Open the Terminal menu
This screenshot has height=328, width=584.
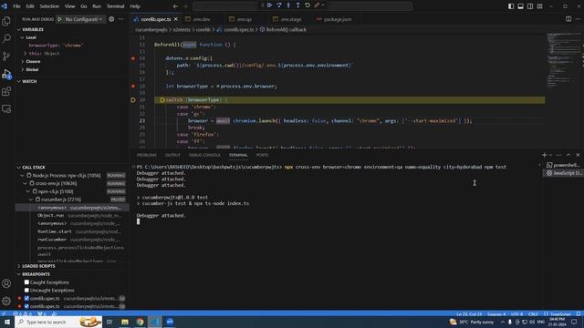(116, 6)
